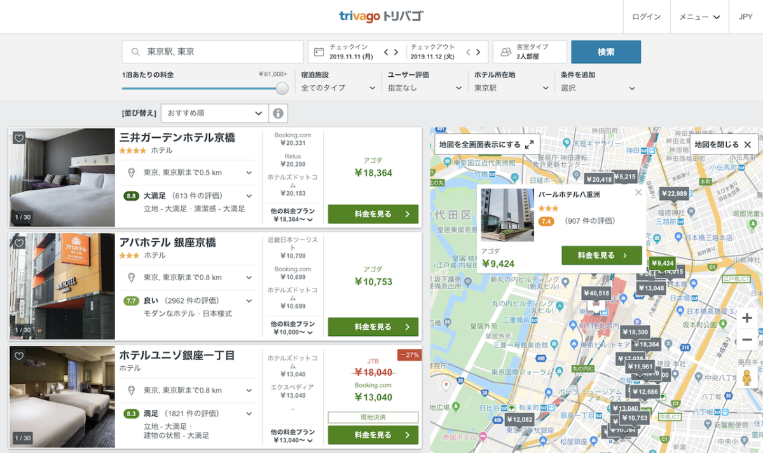Click the ¥22,989 map price marker

tap(674, 193)
